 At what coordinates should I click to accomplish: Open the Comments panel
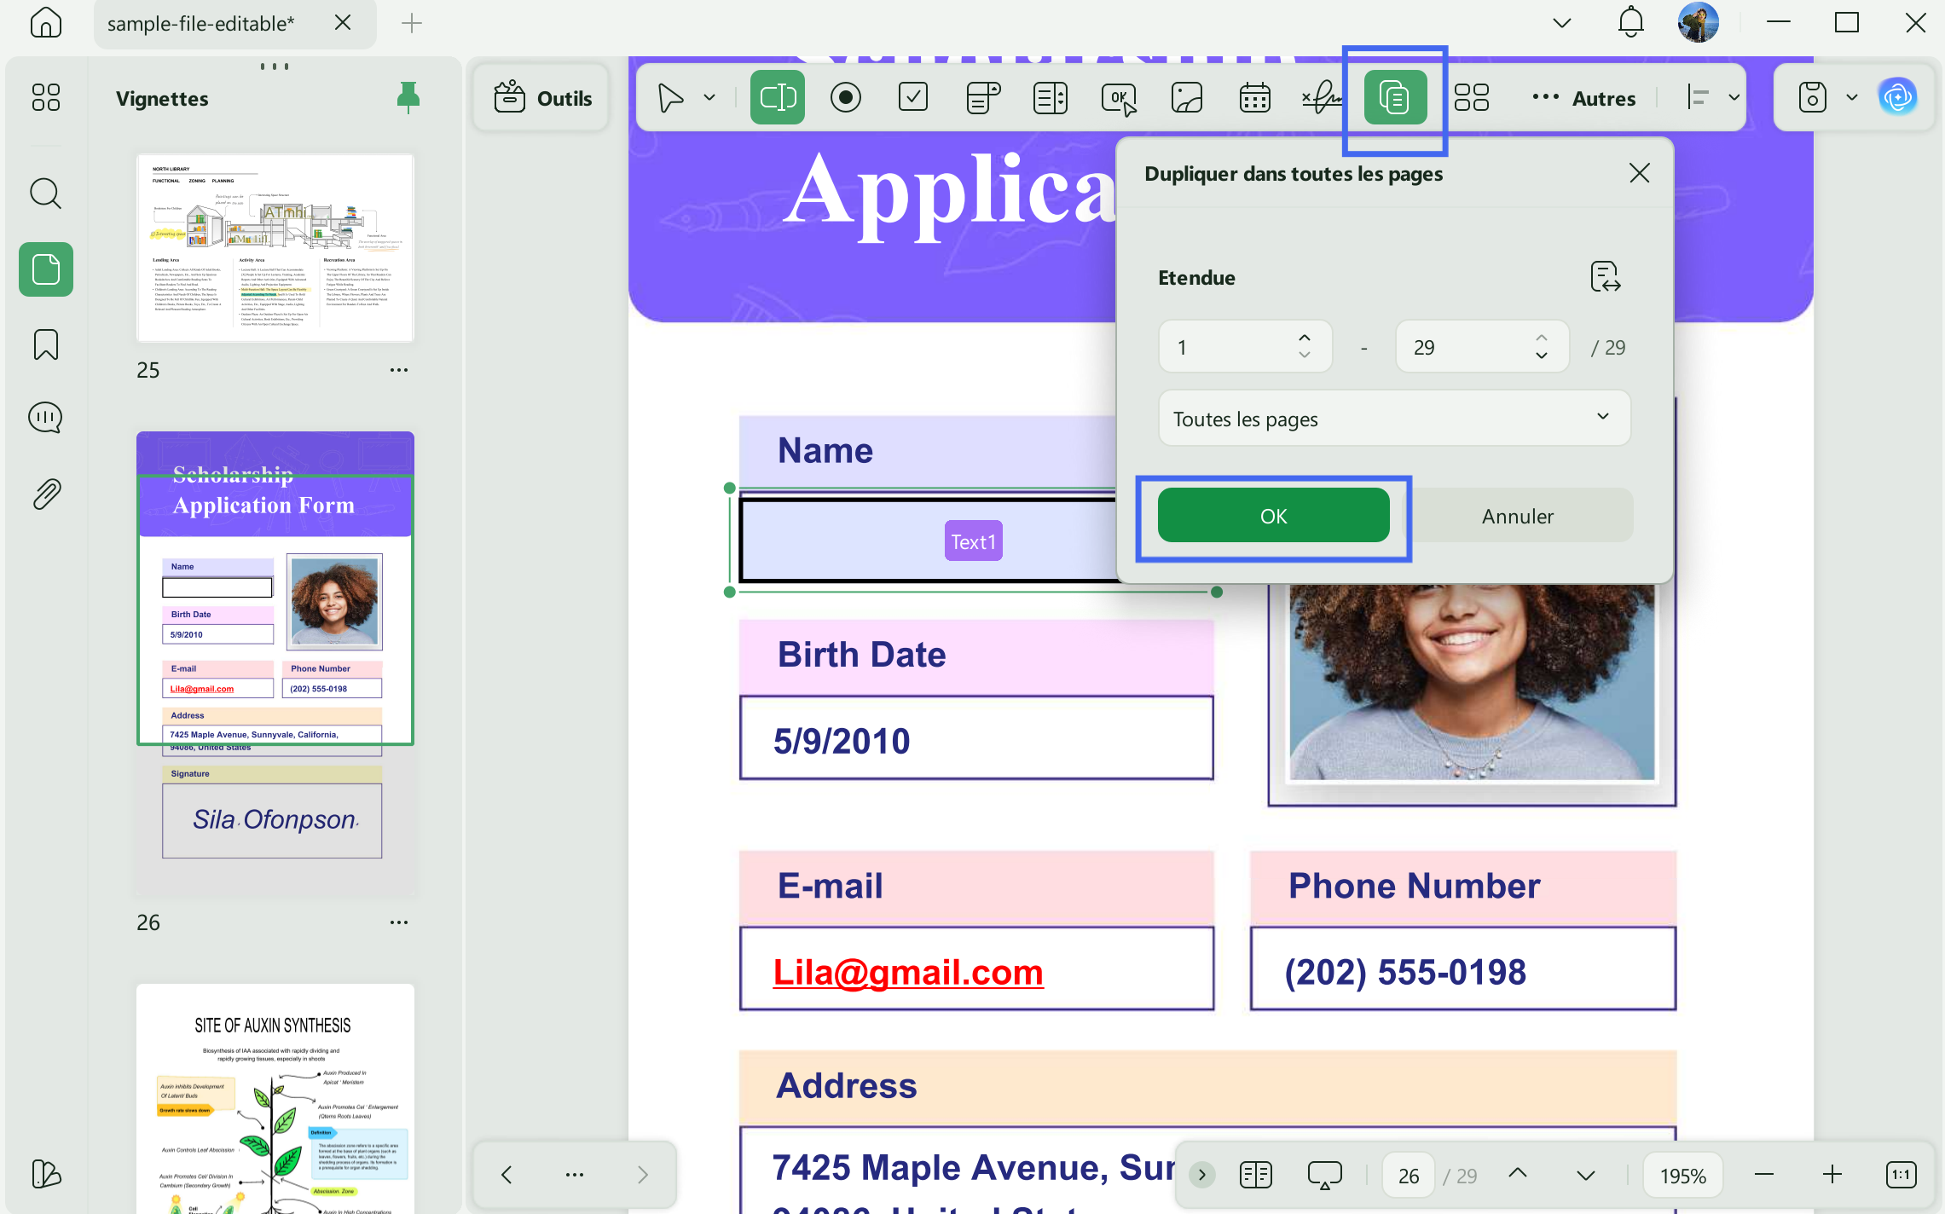(x=46, y=419)
